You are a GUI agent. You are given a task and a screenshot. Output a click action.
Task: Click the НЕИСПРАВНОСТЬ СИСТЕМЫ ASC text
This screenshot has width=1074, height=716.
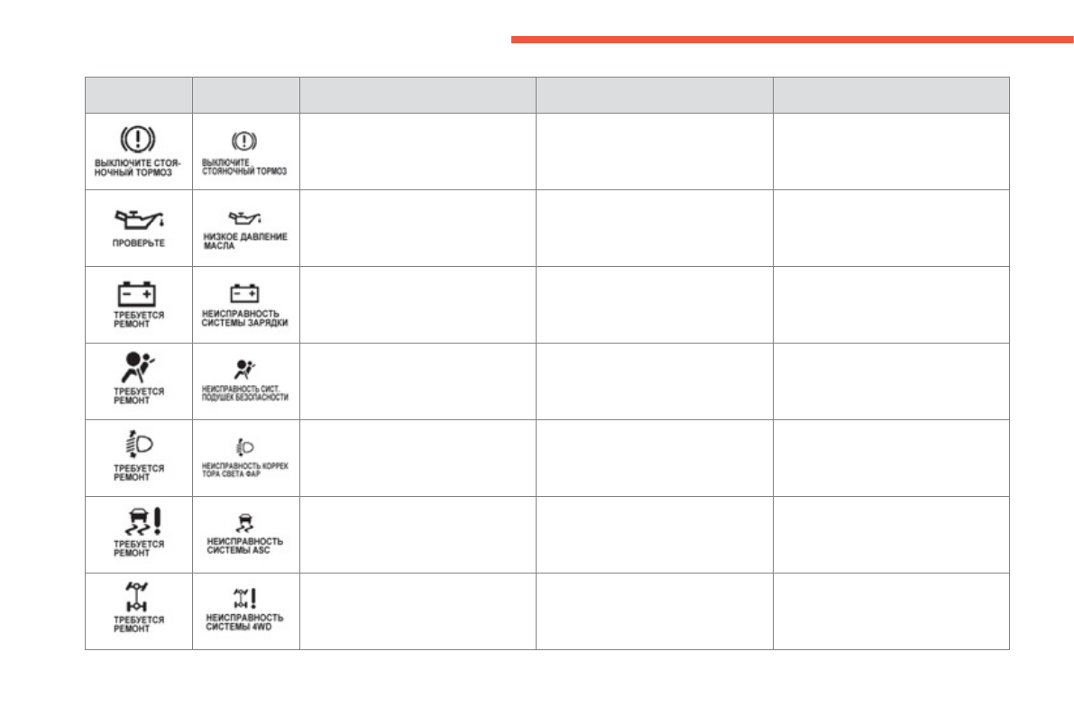tap(245, 546)
